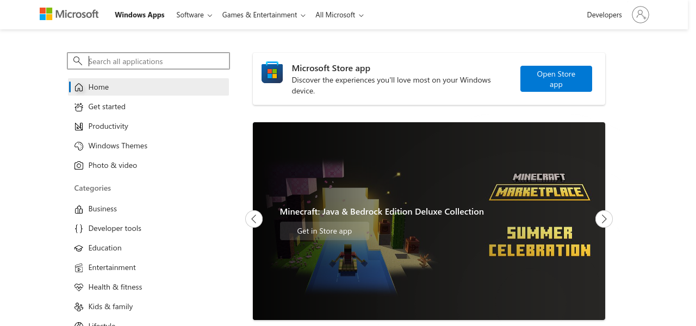Expand the Software dropdown menu
This screenshot has width=696, height=326.
pyautogui.click(x=194, y=15)
